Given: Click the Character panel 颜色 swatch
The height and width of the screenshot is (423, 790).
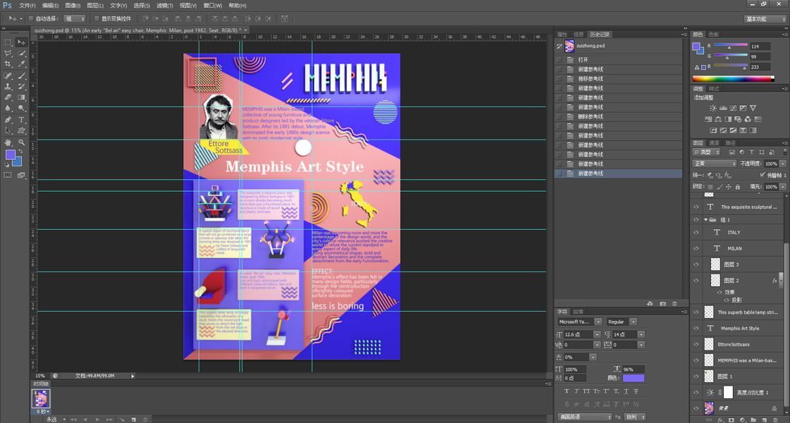Looking at the screenshot, I should (x=634, y=378).
